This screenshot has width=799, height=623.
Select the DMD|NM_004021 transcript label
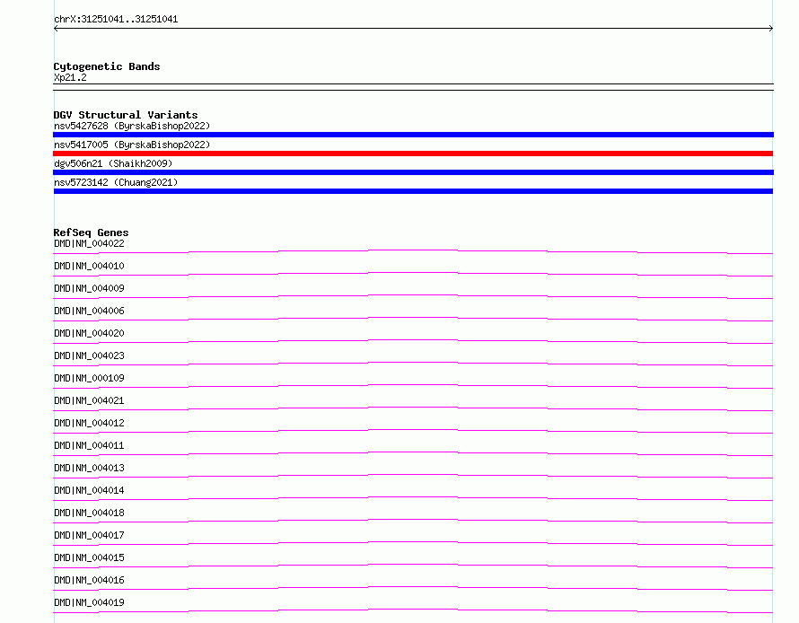point(89,400)
